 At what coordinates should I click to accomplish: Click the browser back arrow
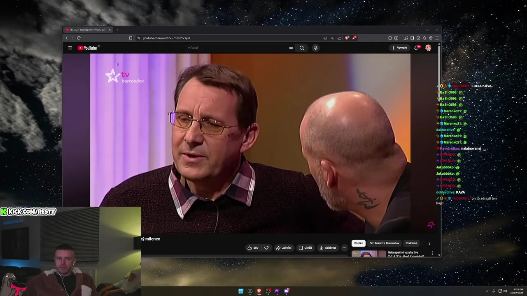click(x=66, y=38)
